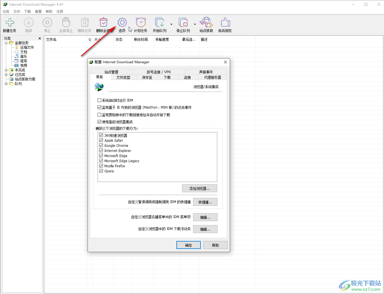Uncheck Microsoft Edge in browser list

tap(101, 156)
